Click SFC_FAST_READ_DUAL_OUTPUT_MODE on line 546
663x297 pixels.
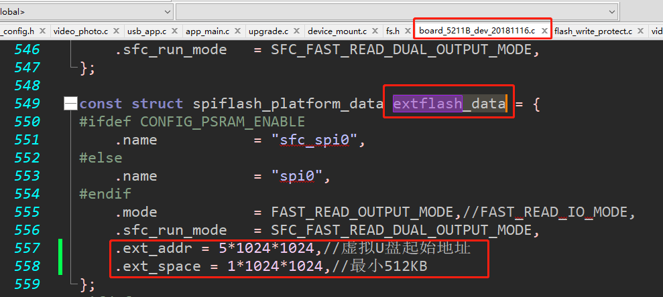click(402, 50)
